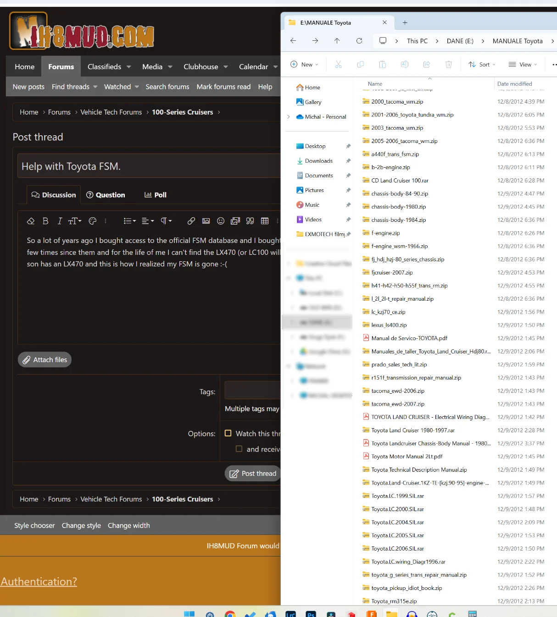Check the 'and receive' notifications checkbox
557x617 pixels.
point(239,449)
